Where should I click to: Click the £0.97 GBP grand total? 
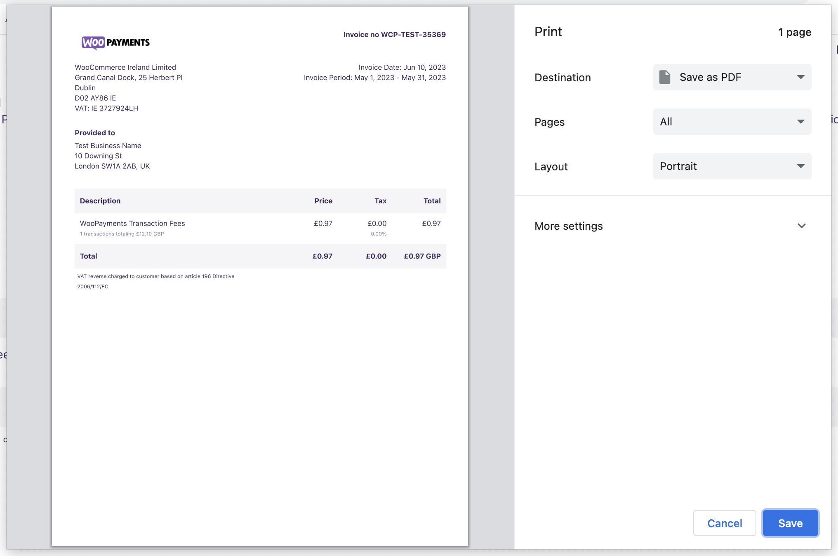point(422,256)
